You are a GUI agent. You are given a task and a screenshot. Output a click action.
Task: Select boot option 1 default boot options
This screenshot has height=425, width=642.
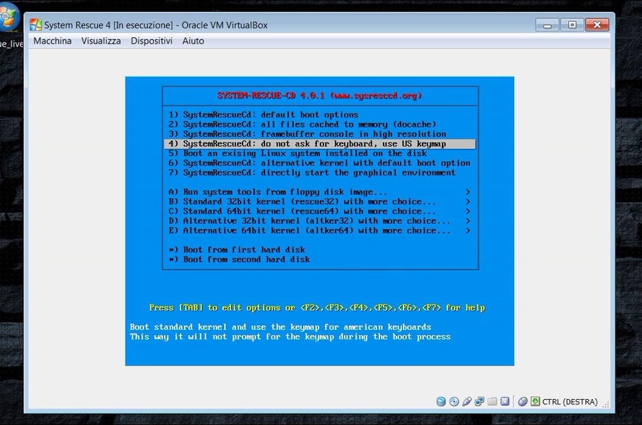pos(320,115)
